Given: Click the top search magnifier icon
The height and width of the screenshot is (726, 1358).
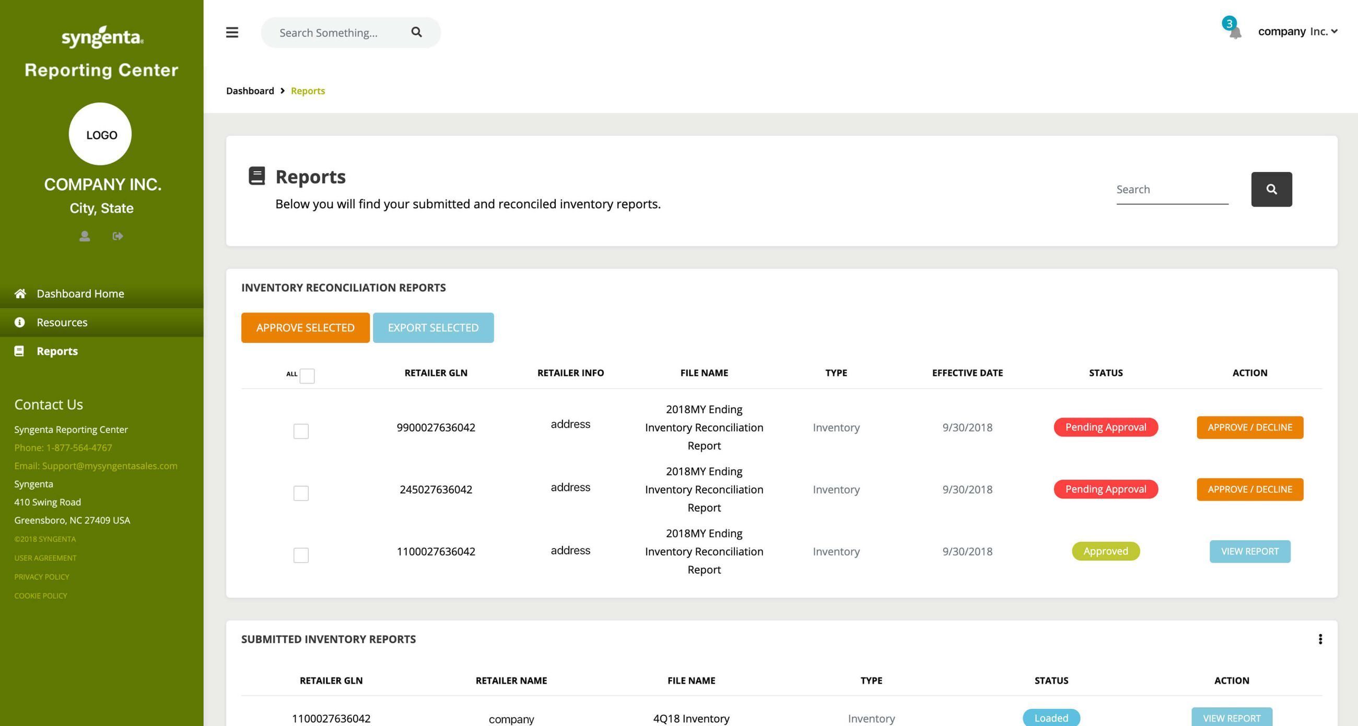Looking at the screenshot, I should 416,32.
